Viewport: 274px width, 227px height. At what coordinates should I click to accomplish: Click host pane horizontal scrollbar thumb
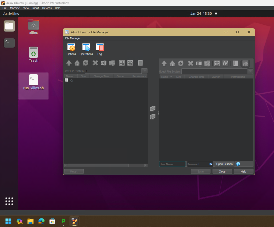click(x=98, y=165)
